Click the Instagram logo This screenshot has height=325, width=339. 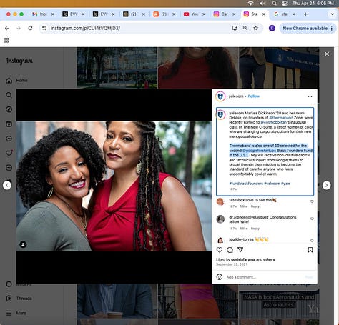click(x=19, y=61)
